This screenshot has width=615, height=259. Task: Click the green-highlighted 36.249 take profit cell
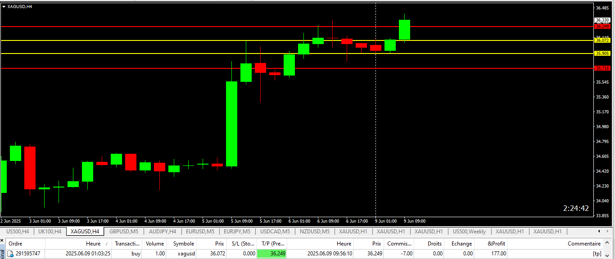pyautogui.click(x=271, y=254)
